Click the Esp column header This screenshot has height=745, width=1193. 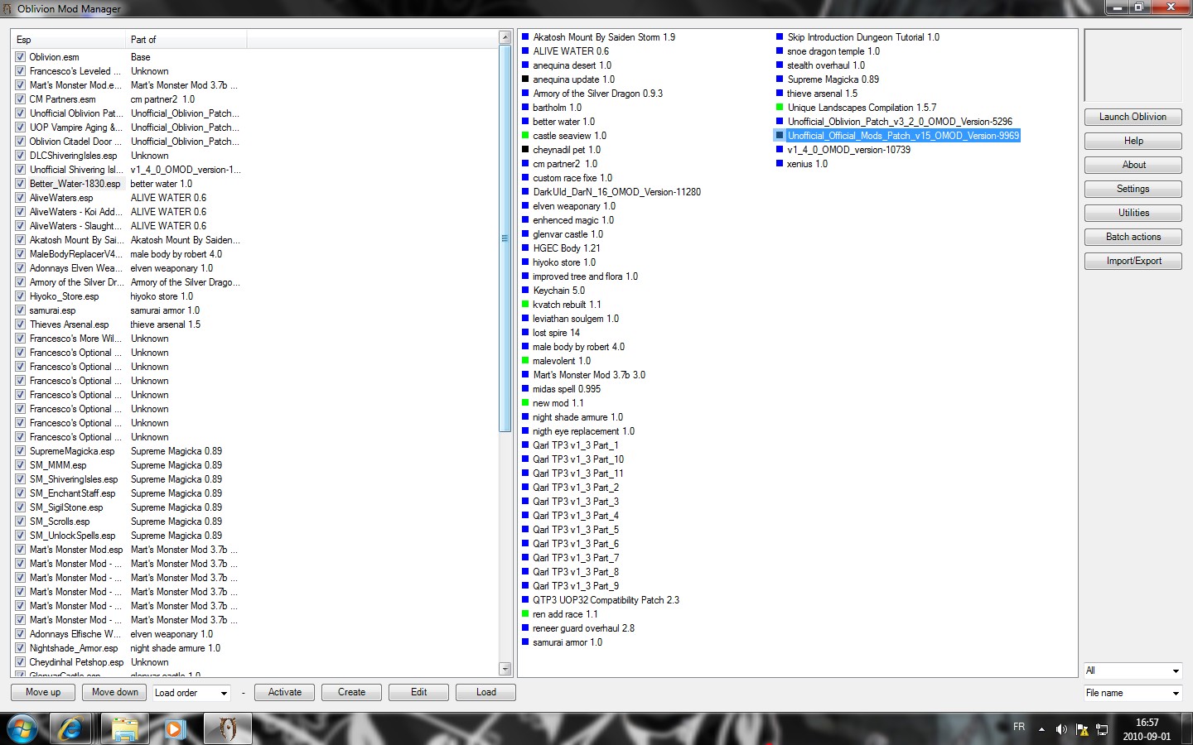69,40
